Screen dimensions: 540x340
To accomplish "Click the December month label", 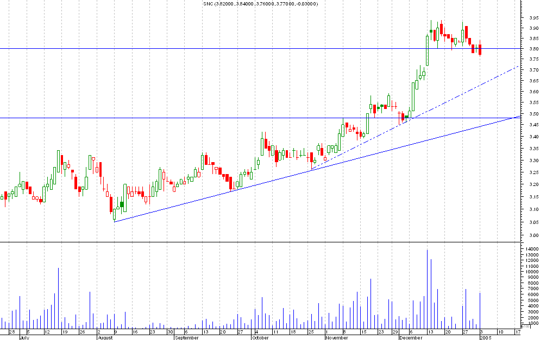I will (x=411, y=338).
